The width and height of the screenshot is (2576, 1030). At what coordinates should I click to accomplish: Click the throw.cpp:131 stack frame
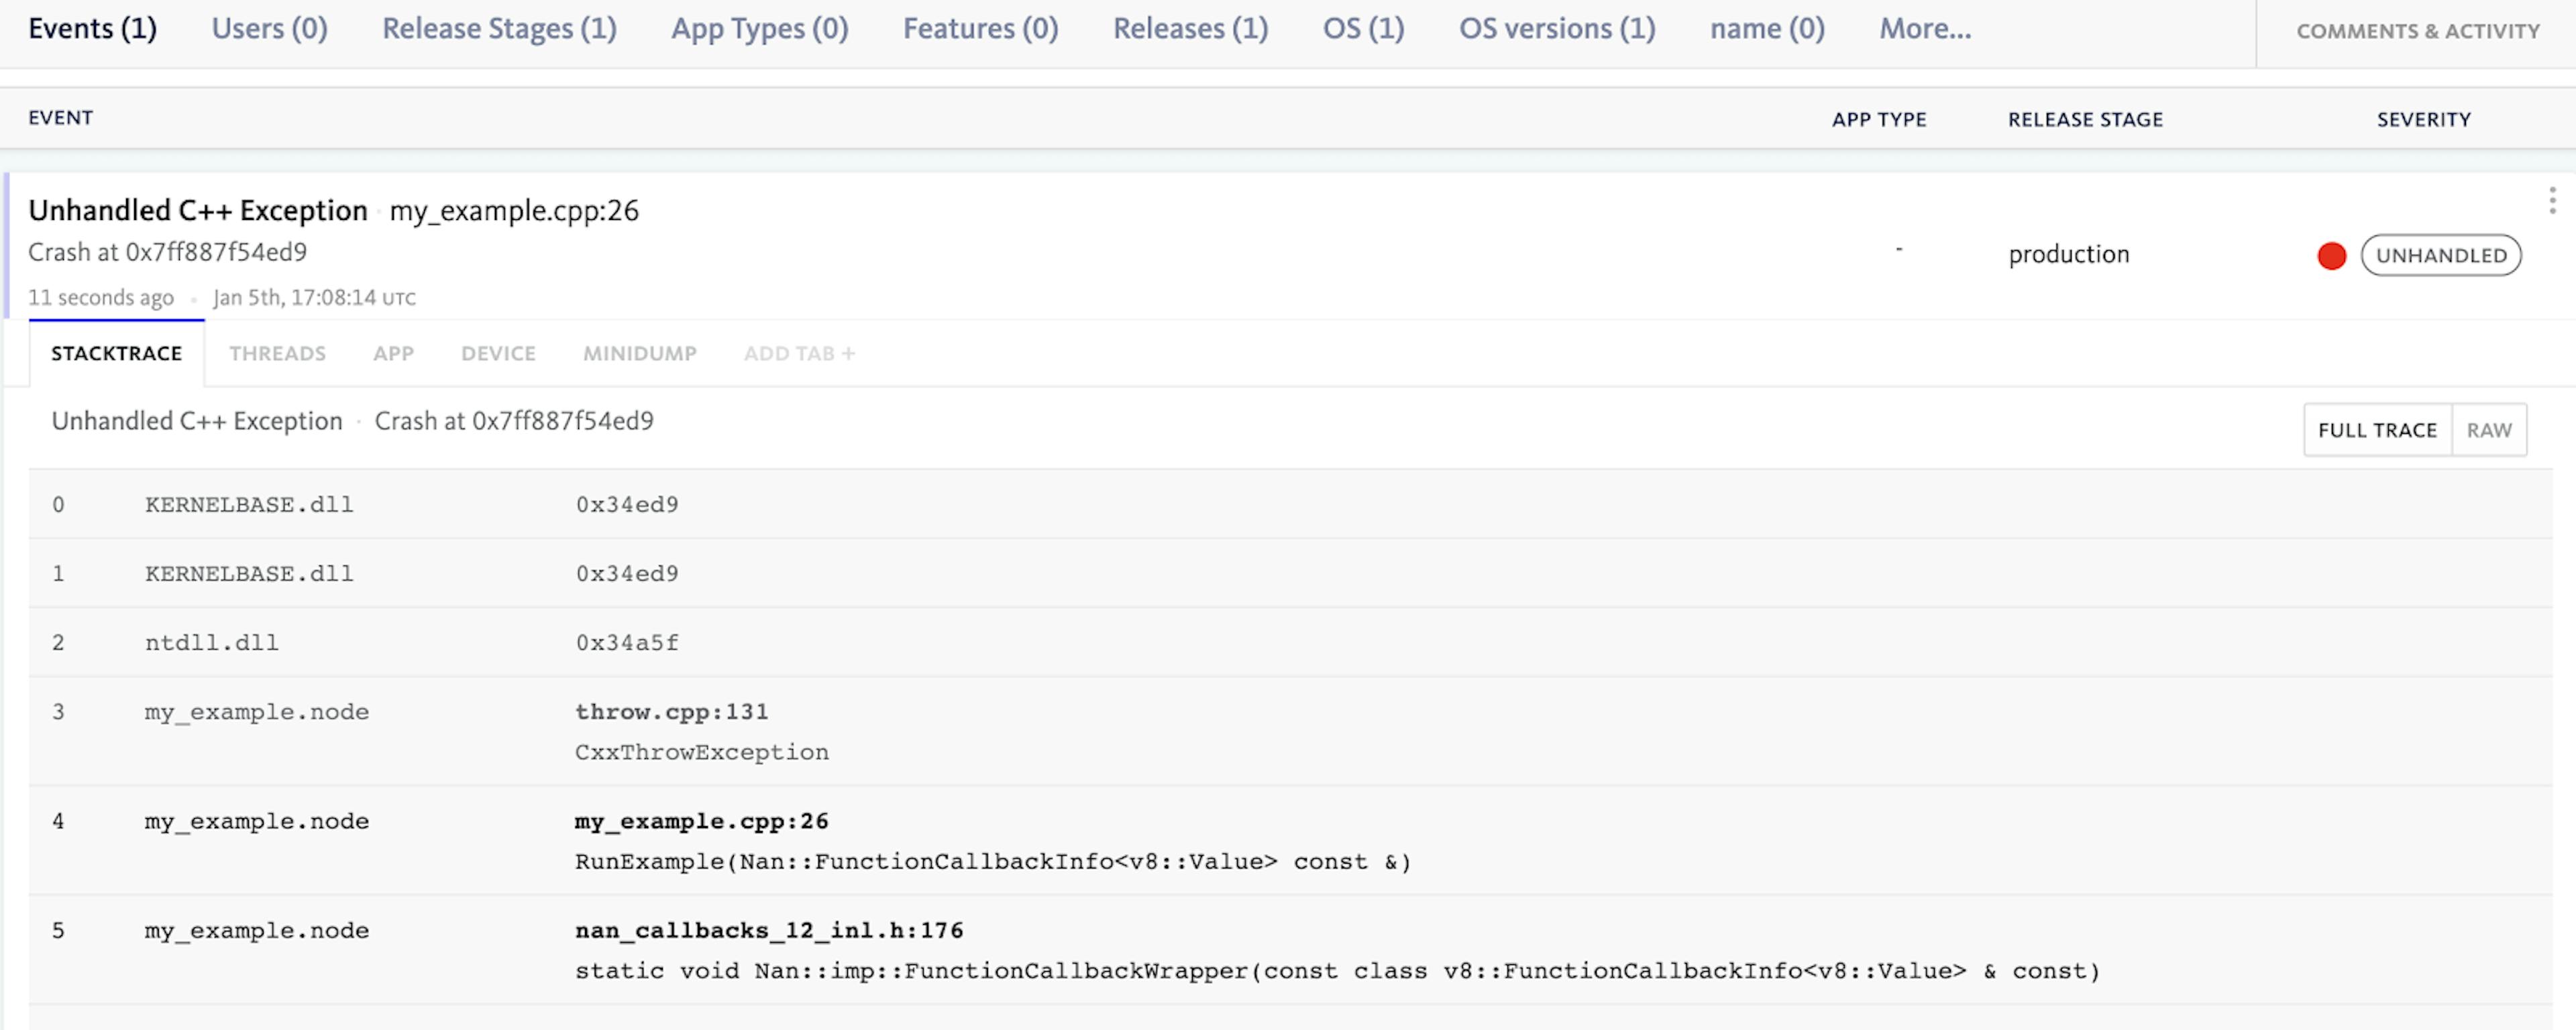point(672,712)
